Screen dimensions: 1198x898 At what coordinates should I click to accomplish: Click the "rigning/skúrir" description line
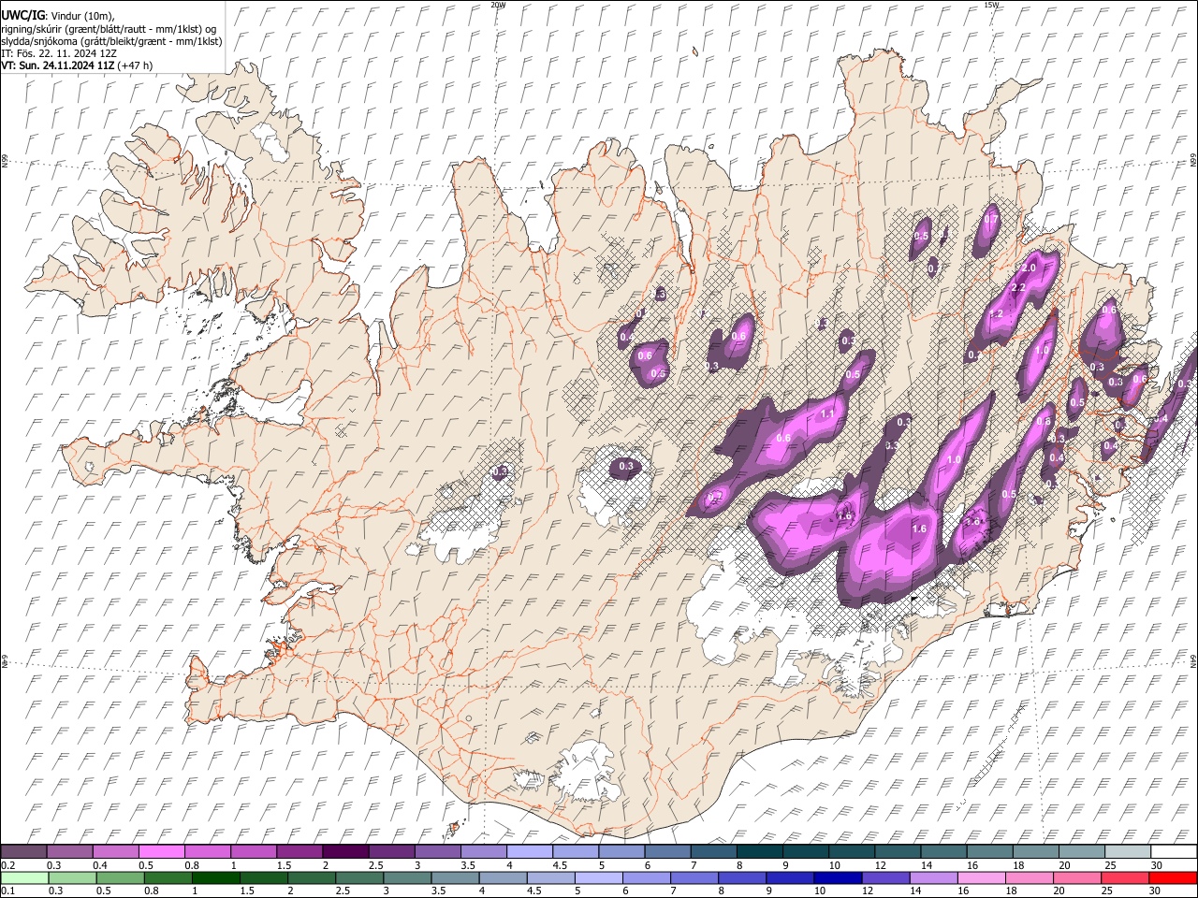[109, 28]
